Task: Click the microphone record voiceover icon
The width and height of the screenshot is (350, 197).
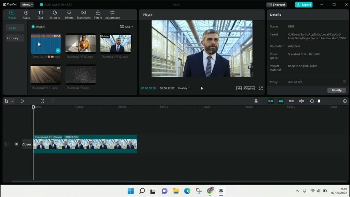Action: click(256, 101)
